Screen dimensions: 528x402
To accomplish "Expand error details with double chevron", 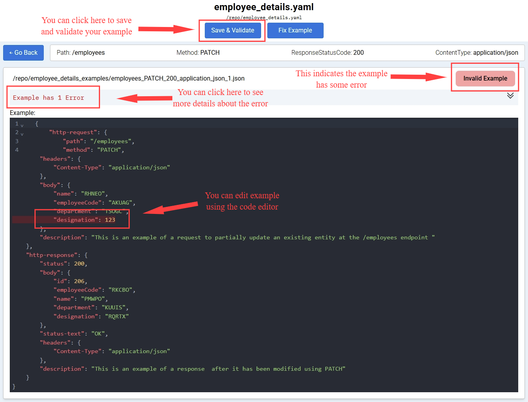I will click(510, 96).
